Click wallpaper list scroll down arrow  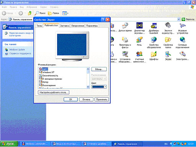[x=88, y=87]
